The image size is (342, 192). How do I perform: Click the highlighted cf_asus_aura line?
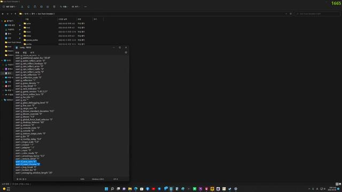(26, 162)
